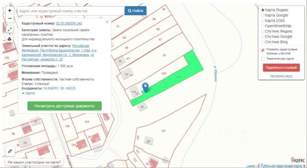Select the Спутник Яндекс radio option
The height and width of the screenshot is (168, 307).
click(263, 31)
